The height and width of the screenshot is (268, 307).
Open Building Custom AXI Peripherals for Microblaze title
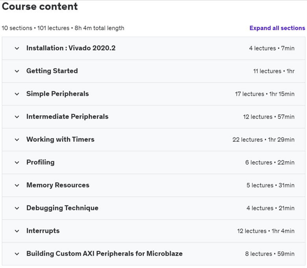pos(104,253)
